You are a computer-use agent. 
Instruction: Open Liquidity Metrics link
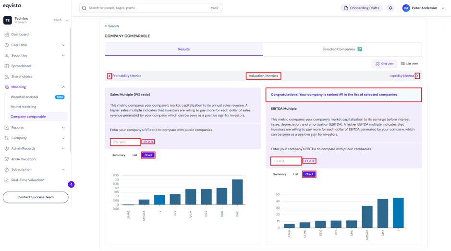[402, 76]
